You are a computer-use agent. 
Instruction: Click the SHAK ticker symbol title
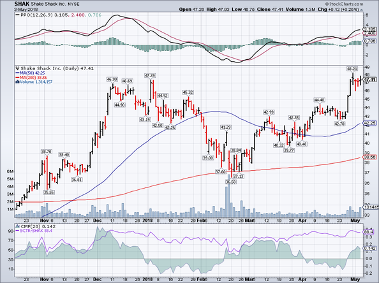[x=21, y=4]
